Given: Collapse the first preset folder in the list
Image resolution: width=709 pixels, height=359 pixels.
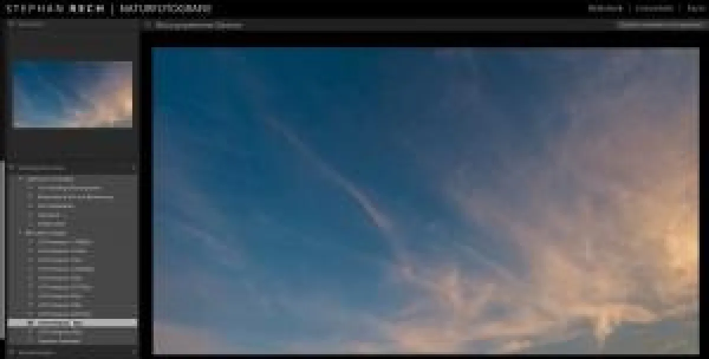Looking at the screenshot, I should click(x=21, y=179).
